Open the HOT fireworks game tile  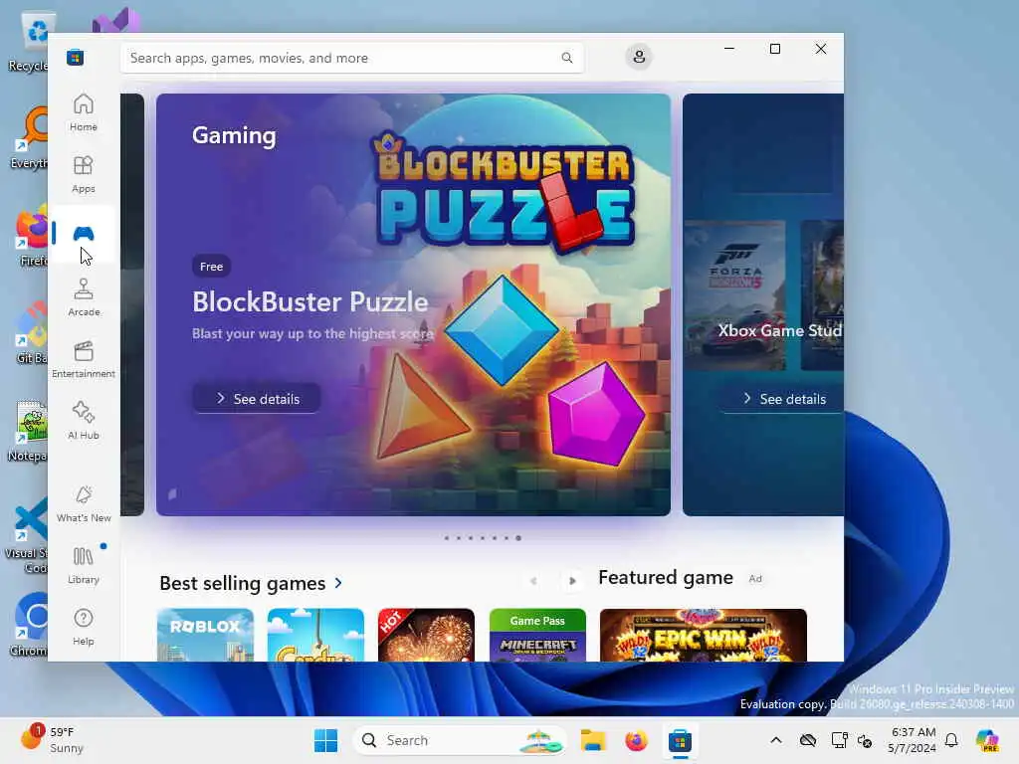pos(426,635)
